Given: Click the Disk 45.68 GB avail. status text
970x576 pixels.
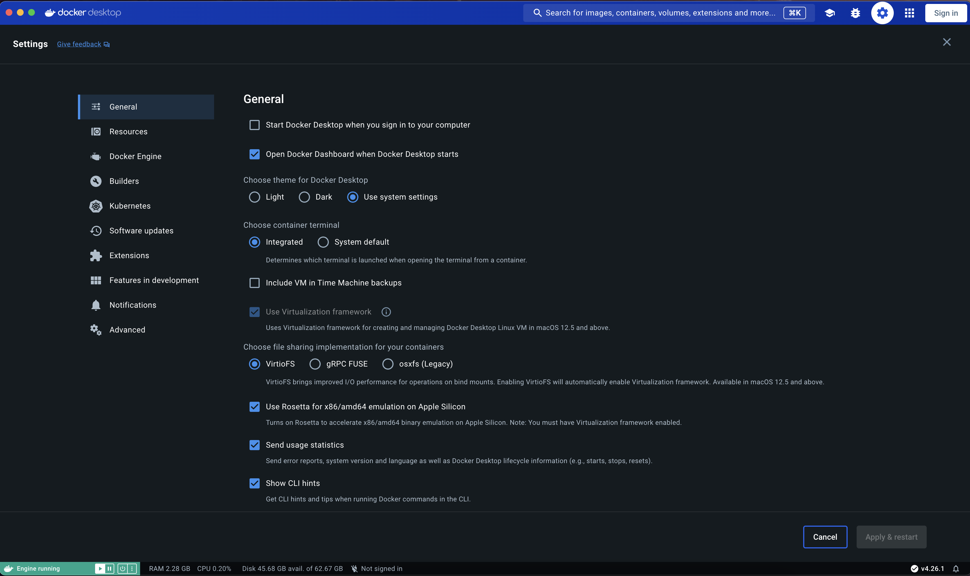Looking at the screenshot, I should point(293,569).
